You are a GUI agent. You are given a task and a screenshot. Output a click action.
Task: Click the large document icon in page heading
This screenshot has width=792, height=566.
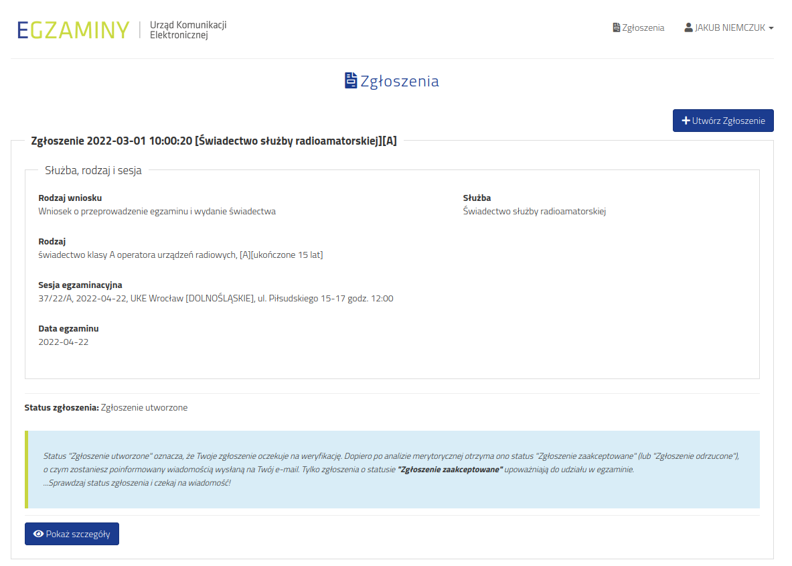[351, 81]
